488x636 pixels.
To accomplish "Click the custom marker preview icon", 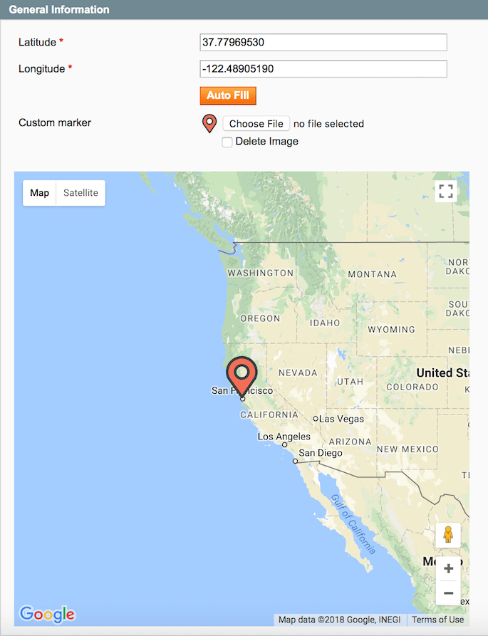I will 209,123.
